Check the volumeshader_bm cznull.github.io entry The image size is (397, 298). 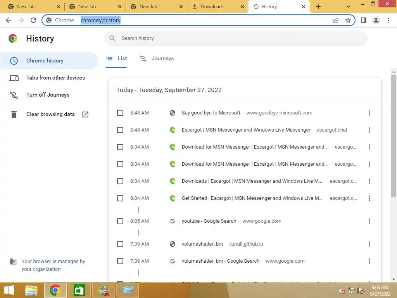click(120, 244)
